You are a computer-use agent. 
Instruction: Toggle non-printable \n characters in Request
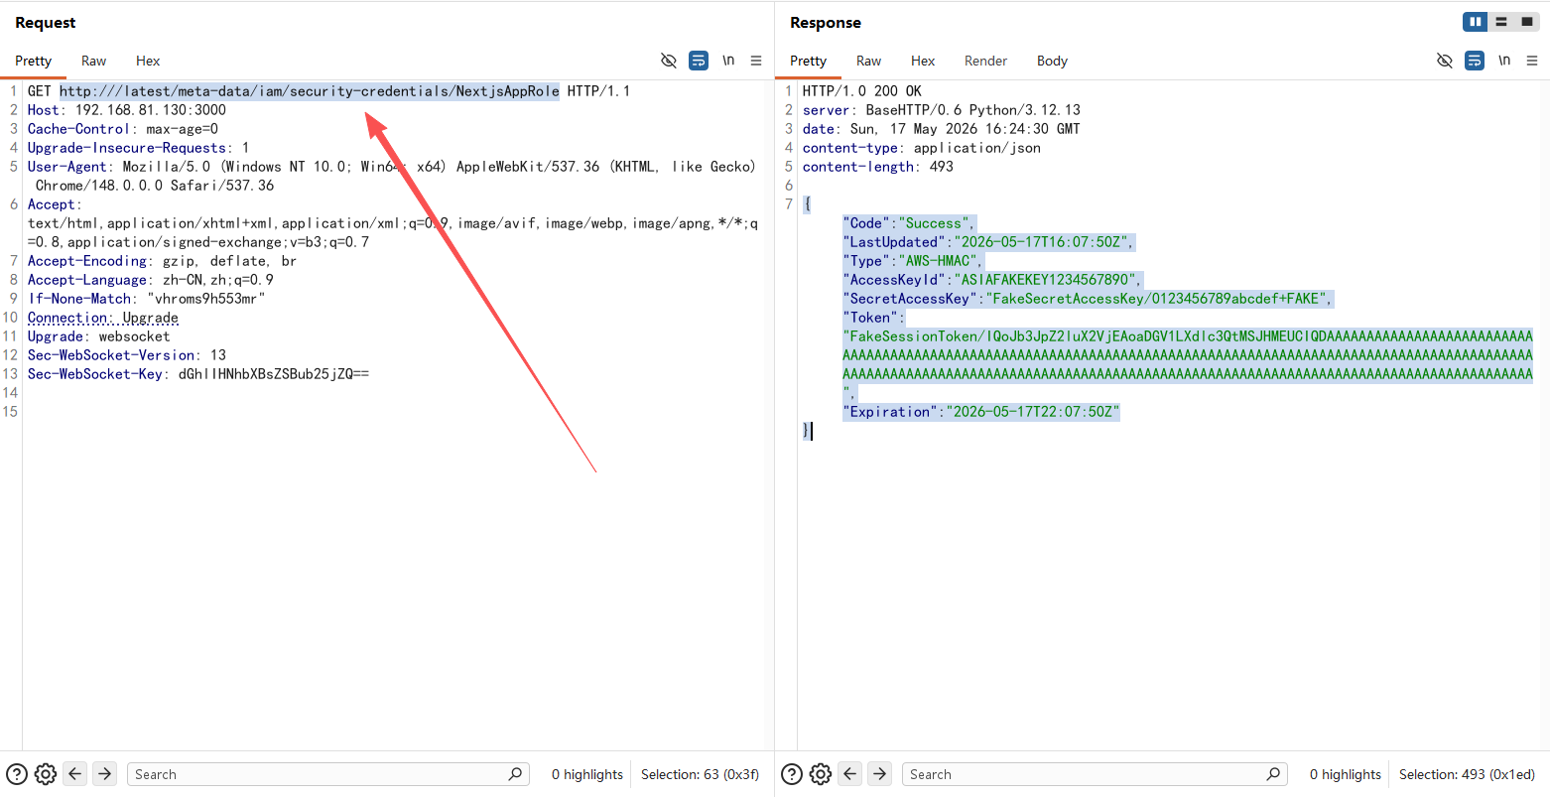coord(728,61)
